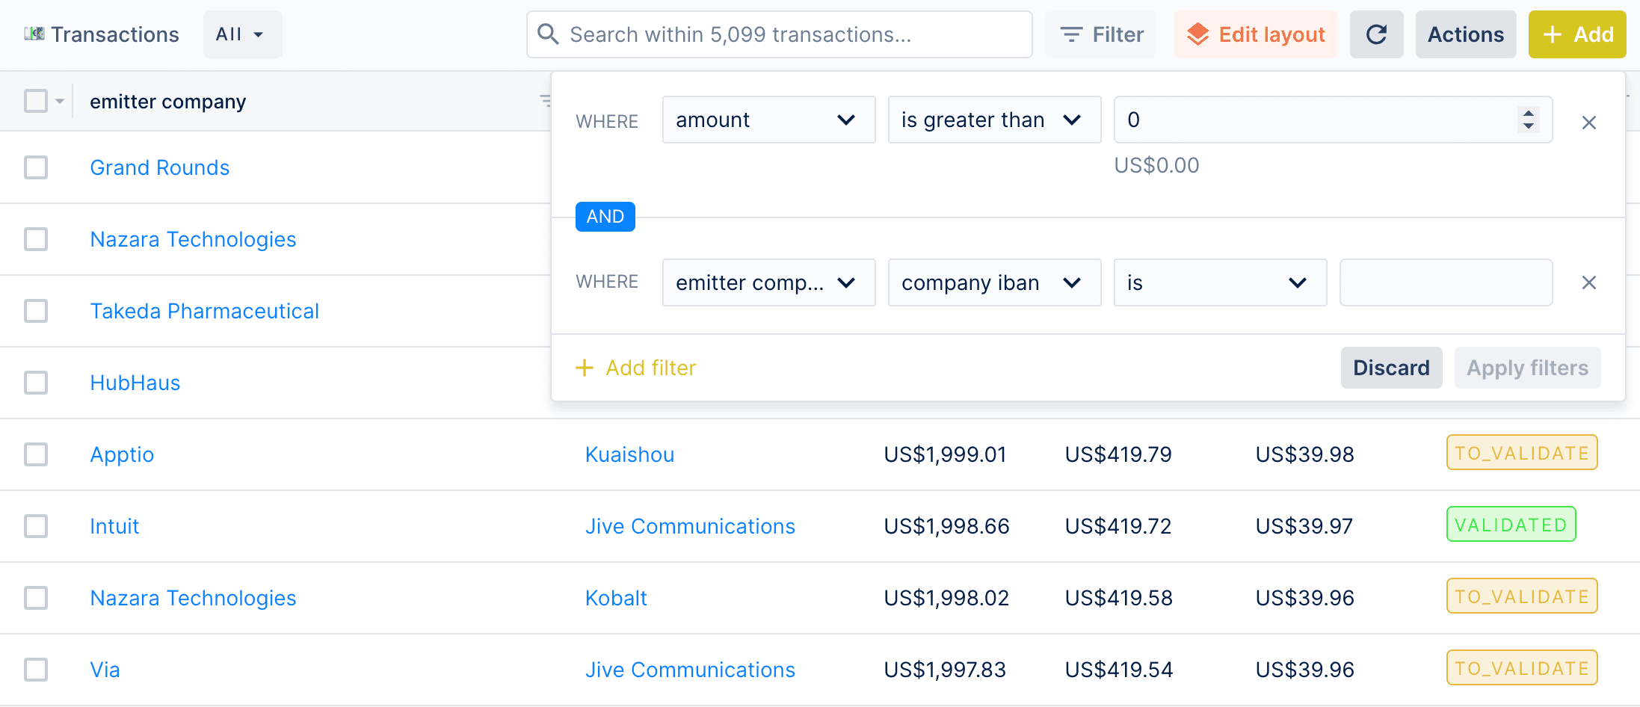1640x707 pixels.
Task: Focus the transaction search field
Action: pyautogui.click(x=780, y=34)
